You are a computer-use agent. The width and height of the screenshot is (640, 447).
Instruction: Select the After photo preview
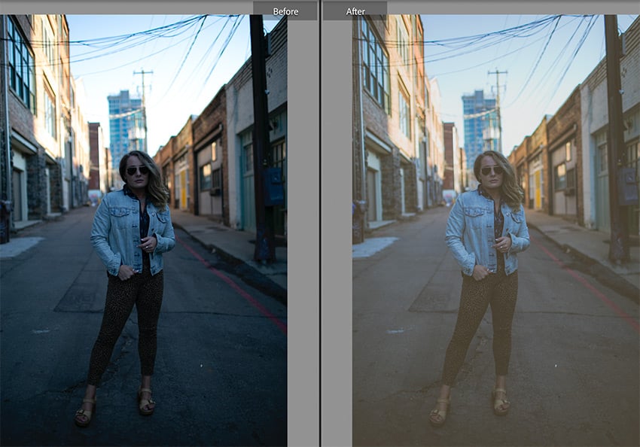(496, 231)
